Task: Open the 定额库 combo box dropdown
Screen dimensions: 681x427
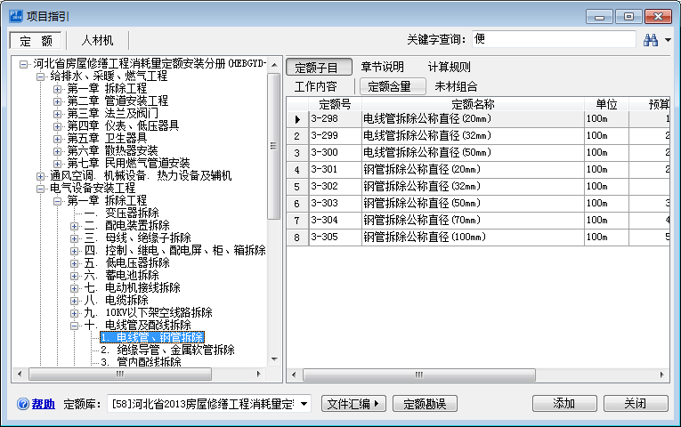Action: 304,404
